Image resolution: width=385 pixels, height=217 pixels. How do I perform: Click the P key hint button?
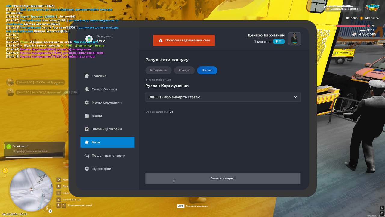[x=59, y=186]
